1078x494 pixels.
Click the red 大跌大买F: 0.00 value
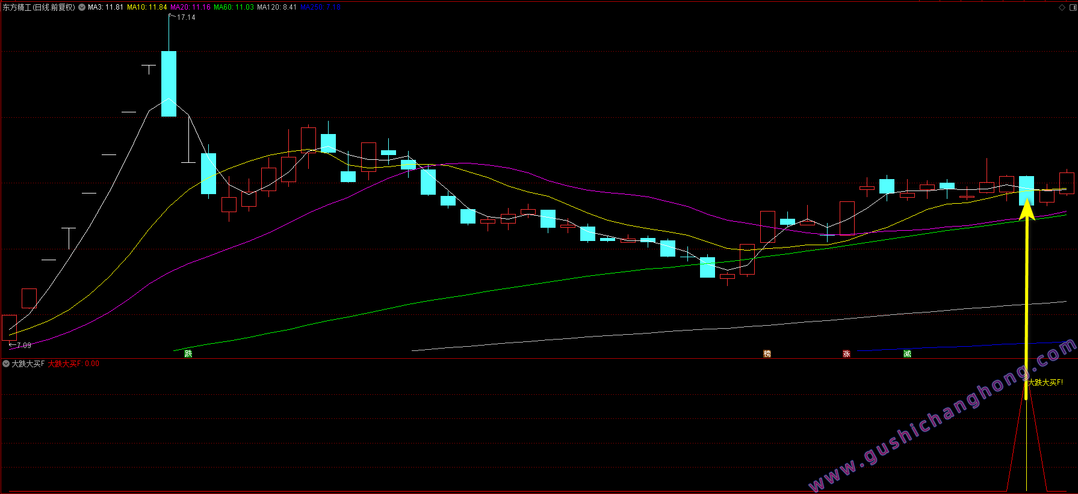pyautogui.click(x=73, y=364)
